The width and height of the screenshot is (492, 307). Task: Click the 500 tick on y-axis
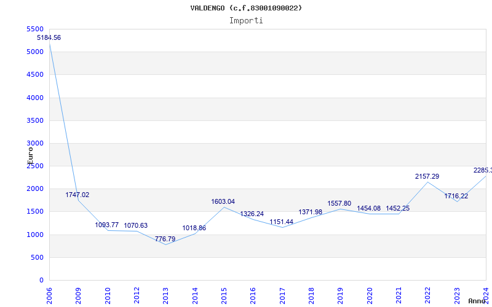coord(38,257)
